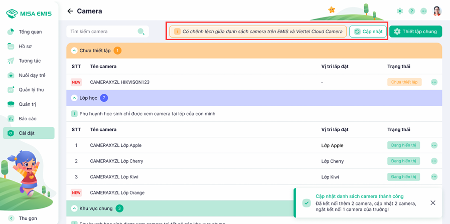Collapse the Khu vực chung section
This screenshot has height=224, width=450.
point(74,208)
